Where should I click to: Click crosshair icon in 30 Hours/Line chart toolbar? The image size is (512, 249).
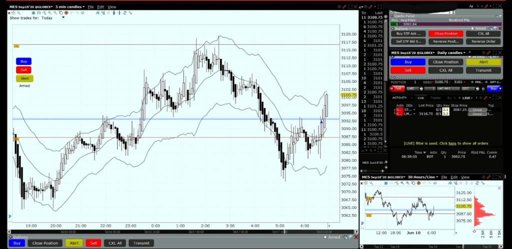366,183
